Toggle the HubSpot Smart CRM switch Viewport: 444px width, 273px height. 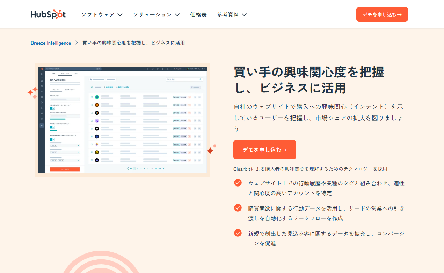(52, 139)
